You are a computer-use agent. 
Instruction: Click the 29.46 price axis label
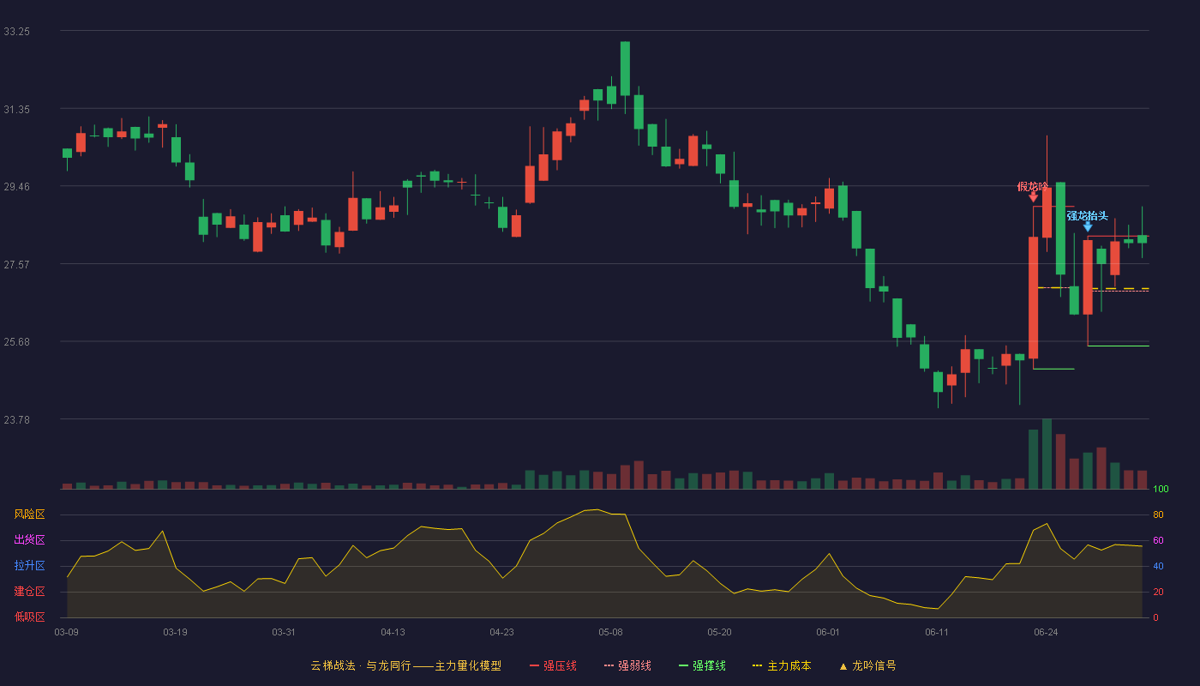(x=16, y=186)
